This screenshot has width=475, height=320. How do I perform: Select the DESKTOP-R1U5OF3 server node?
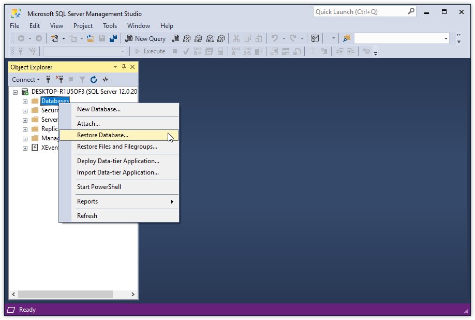point(84,92)
